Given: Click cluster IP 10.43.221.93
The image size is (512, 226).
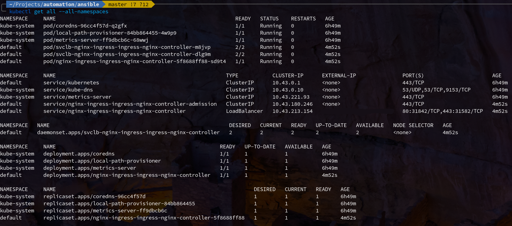Looking at the screenshot, I should click(291, 97).
